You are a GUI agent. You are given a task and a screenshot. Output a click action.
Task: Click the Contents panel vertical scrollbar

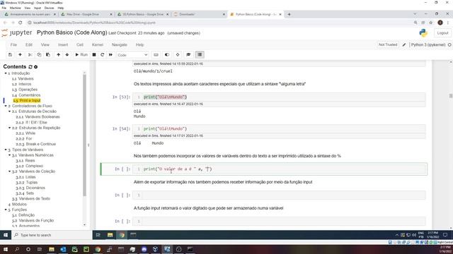85,135
